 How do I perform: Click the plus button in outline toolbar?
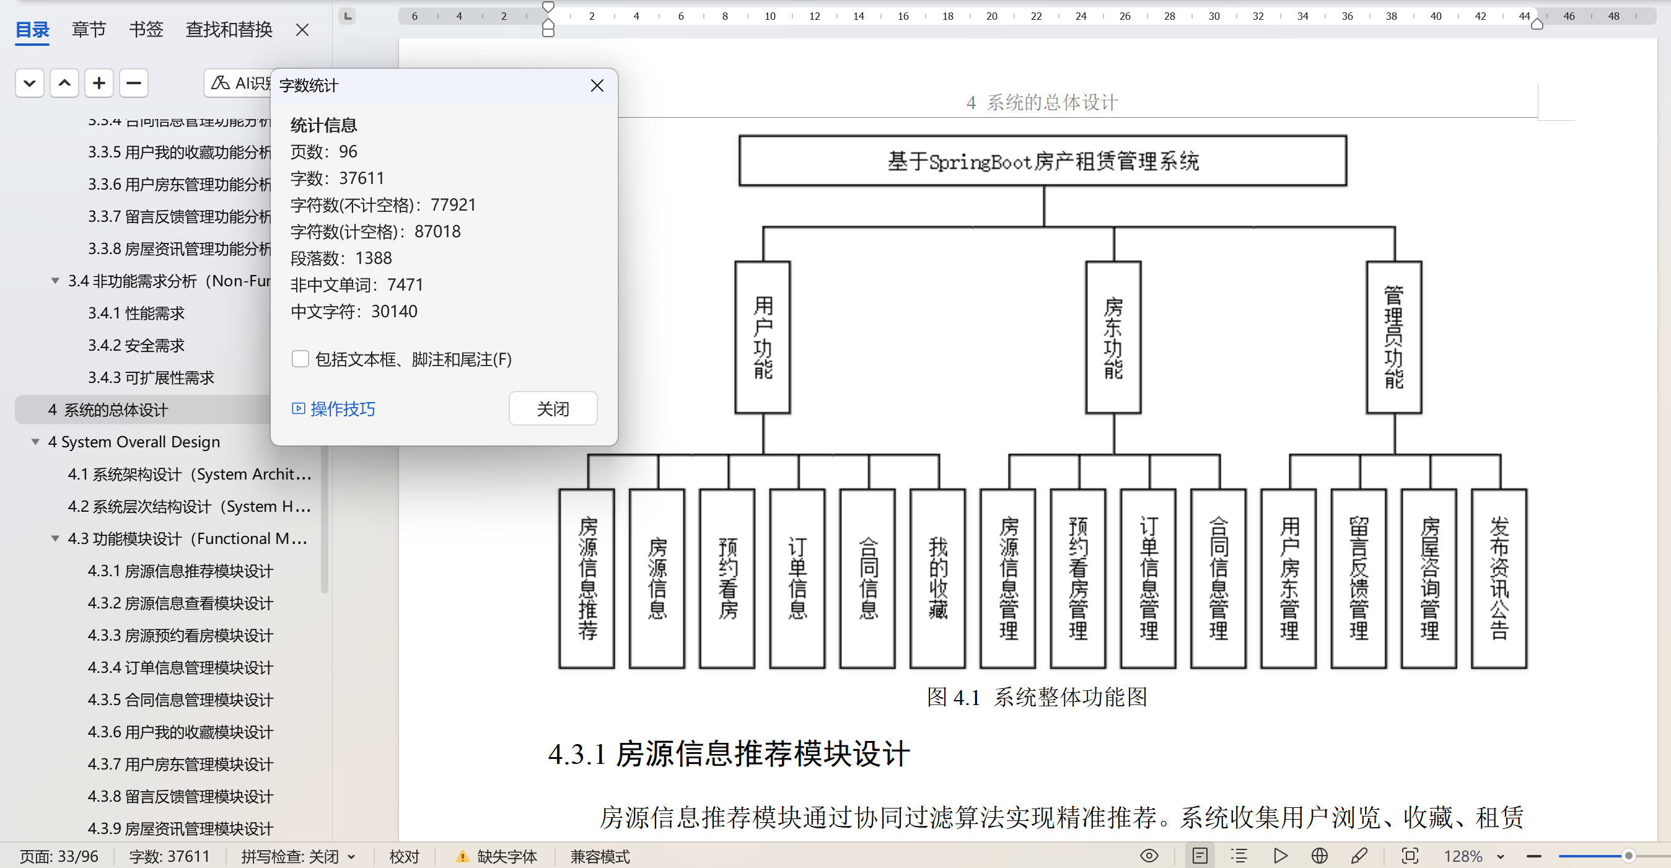pyautogui.click(x=99, y=83)
